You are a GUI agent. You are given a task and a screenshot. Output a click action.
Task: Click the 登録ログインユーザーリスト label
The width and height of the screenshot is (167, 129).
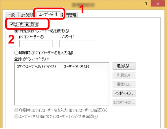coord(32,59)
